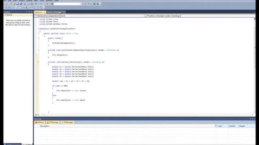Viewport: 259px width, 145px height.
Task: Click the double sum = n1 + n2 line
Action: (71, 81)
